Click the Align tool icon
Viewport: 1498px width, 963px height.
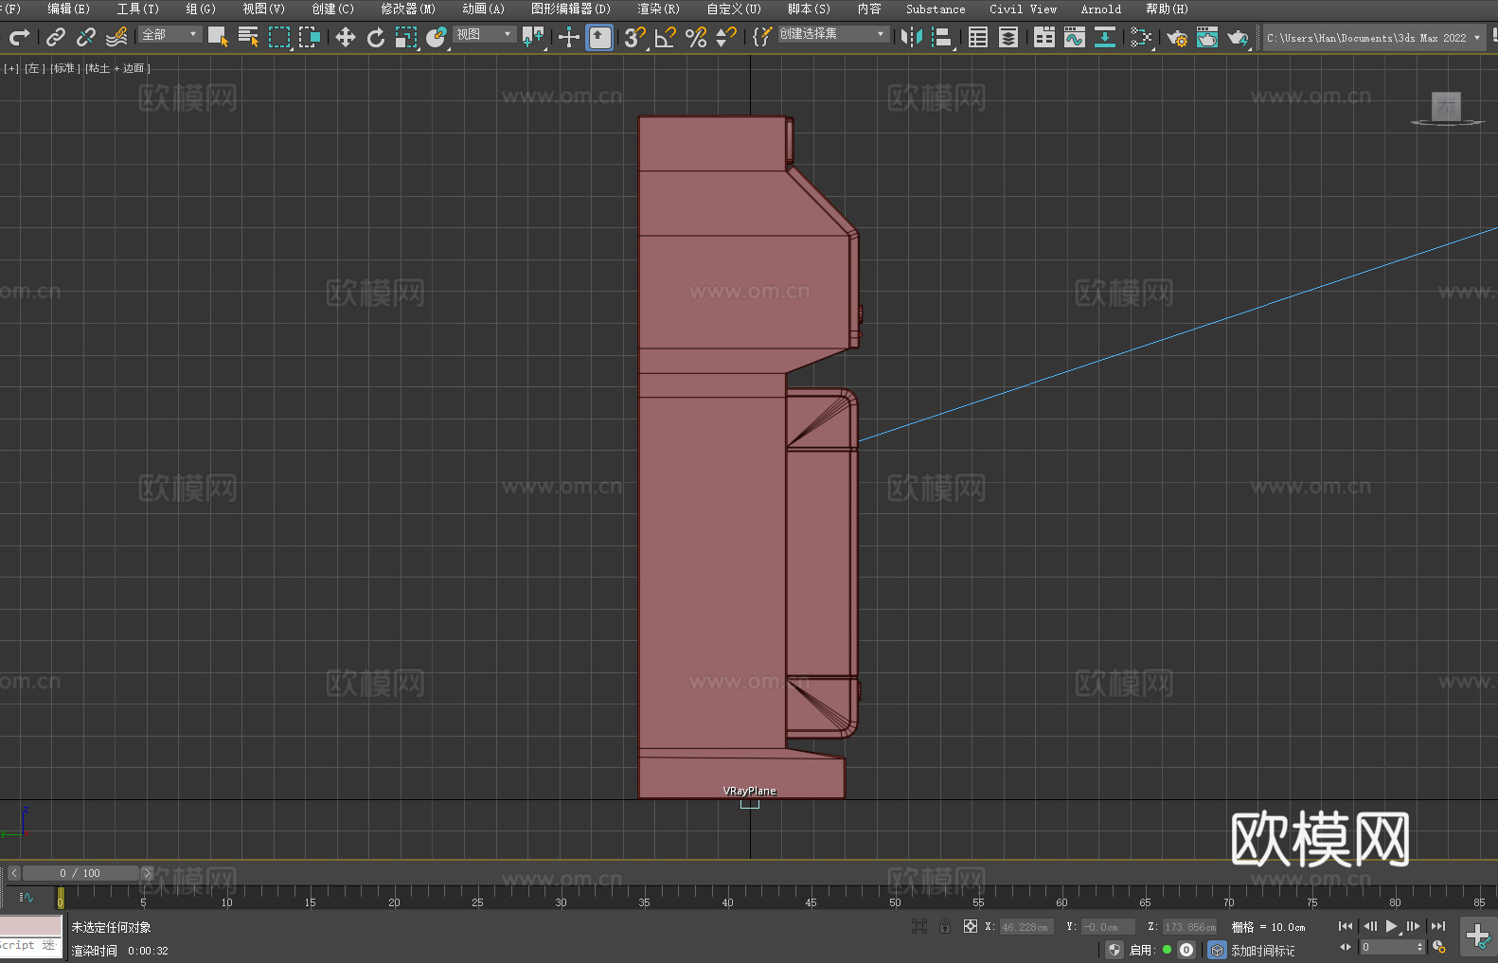point(942,37)
